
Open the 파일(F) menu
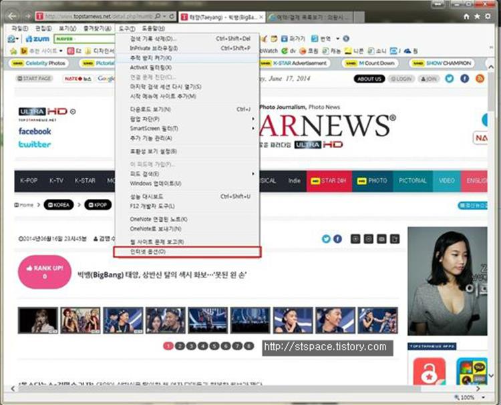point(20,29)
